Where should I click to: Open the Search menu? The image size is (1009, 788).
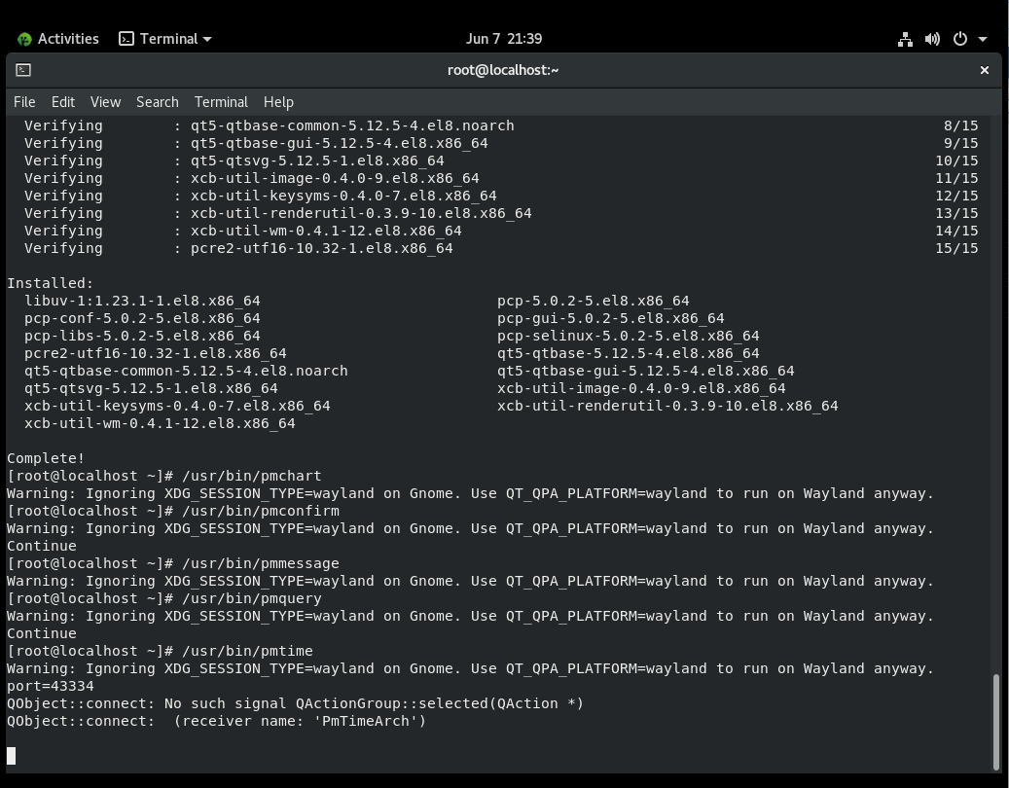157,102
